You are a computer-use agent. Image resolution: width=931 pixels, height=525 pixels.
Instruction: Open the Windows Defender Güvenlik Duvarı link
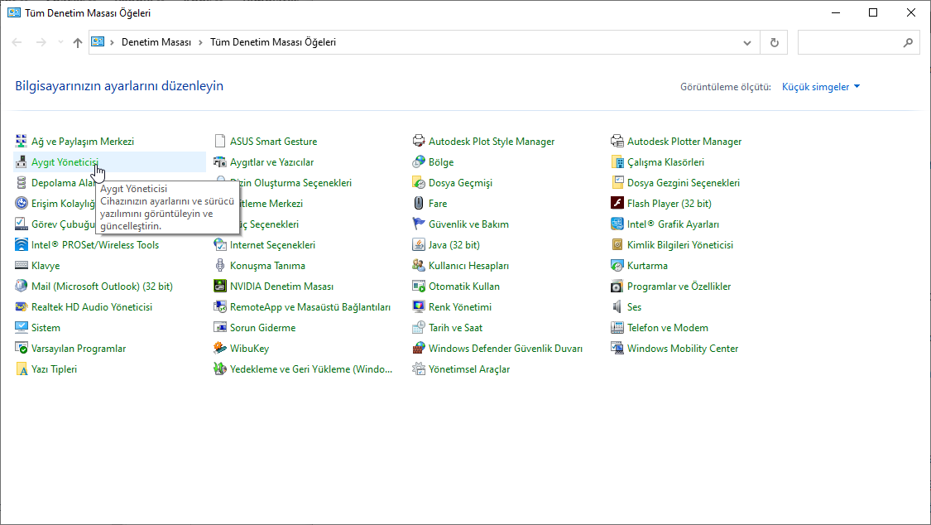[x=505, y=349]
